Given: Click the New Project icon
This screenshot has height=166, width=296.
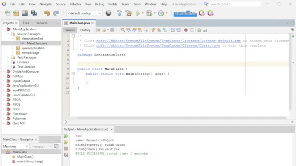Looking at the screenshot, I should click(16, 13).
